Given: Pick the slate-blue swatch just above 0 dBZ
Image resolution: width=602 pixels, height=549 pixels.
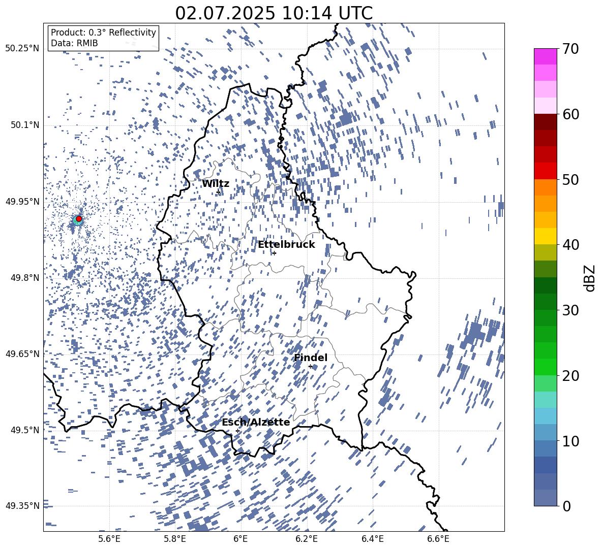Looking at the screenshot, I should pyautogui.click(x=546, y=498).
